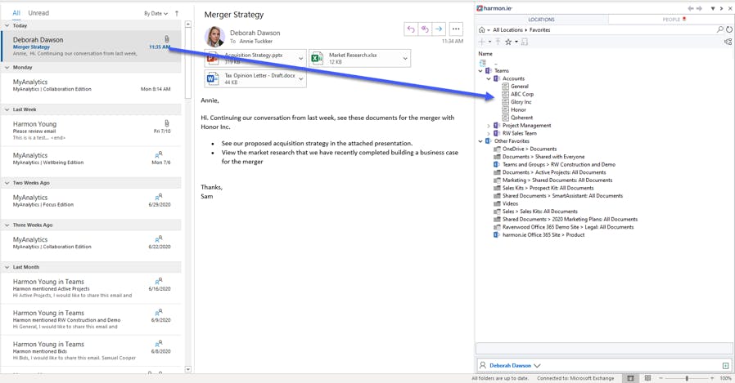Screen dimensions: 735x383
Task: Click Favorites in the breadcrumb
Action: 540,30
